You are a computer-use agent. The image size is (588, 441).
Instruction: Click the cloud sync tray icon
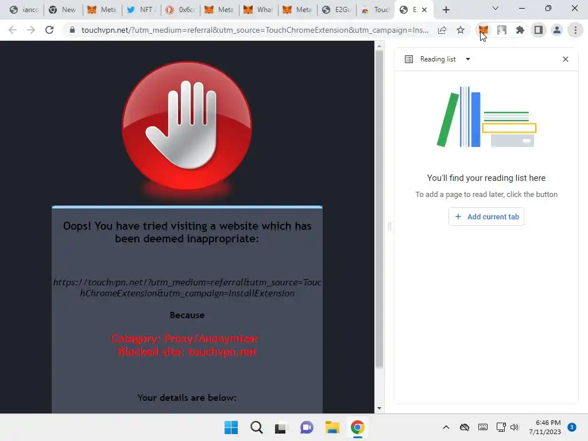click(x=464, y=427)
